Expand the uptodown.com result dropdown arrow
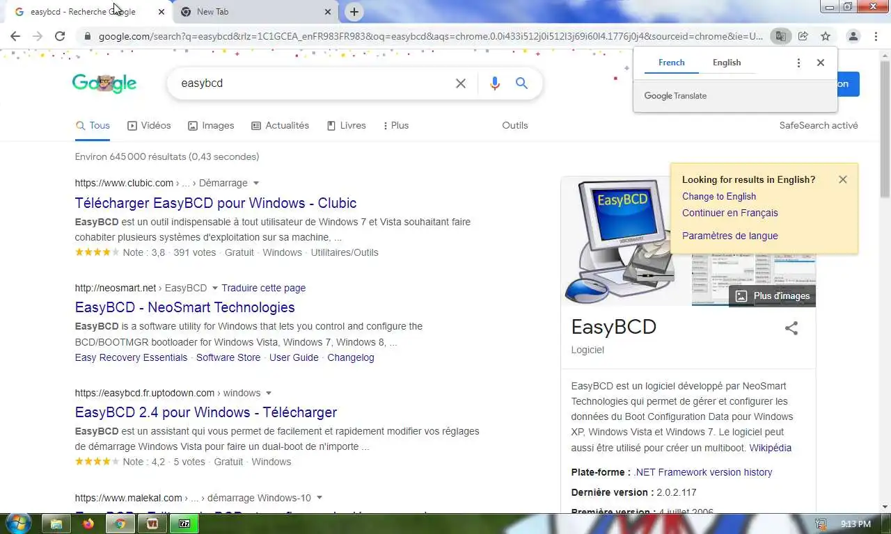The width and height of the screenshot is (891, 534). point(269,394)
